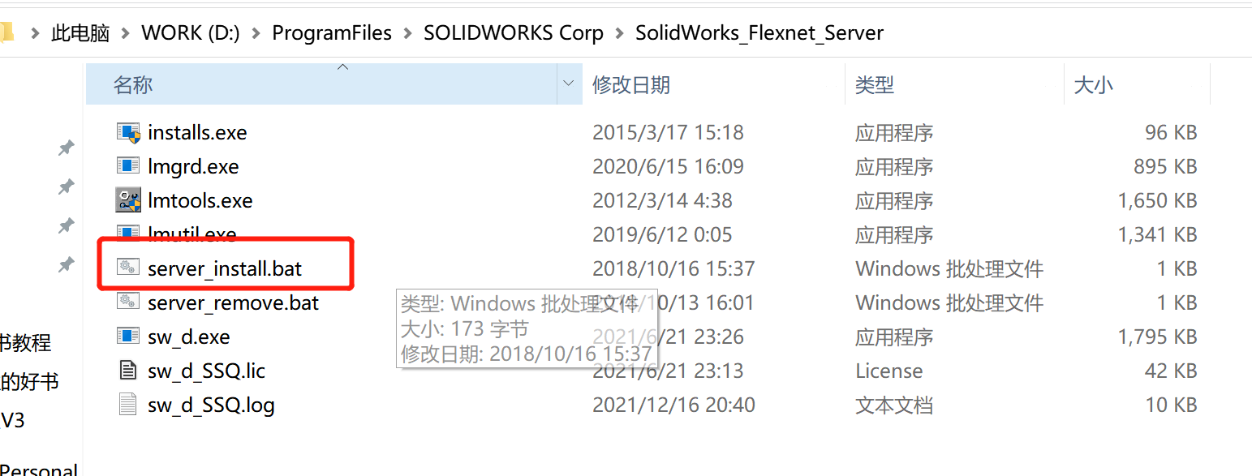Select the installs.exe shield icon
Image resolution: width=1252 pixels, height=476 pixels.
[128, 132]
